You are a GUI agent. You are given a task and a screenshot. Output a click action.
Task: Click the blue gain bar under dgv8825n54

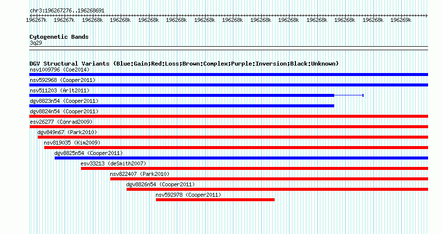pos(241,158)
